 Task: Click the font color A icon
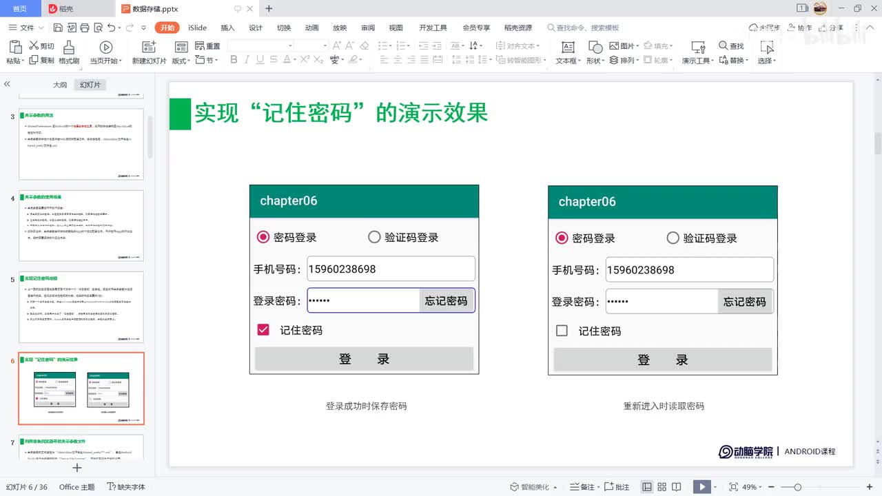[286, 60]
